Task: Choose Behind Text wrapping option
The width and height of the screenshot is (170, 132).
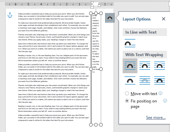Action: tap(145, 80)
